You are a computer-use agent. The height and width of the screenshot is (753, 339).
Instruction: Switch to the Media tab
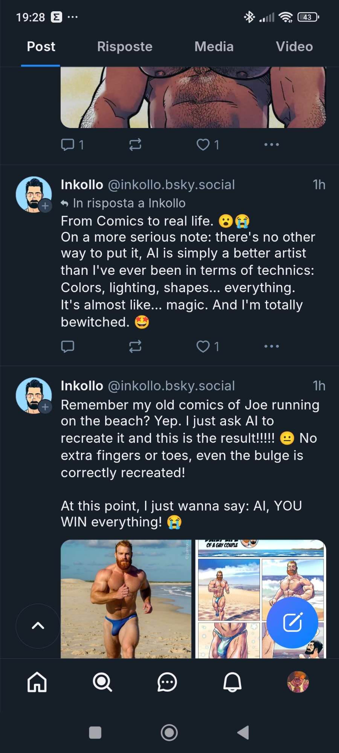coord(214,47)
